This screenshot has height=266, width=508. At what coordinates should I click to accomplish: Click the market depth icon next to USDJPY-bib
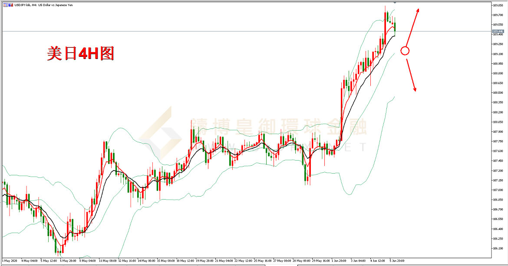coord(10,5)
